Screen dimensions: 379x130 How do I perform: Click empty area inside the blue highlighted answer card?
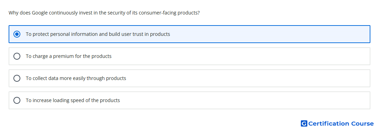(x=266, y=34)
